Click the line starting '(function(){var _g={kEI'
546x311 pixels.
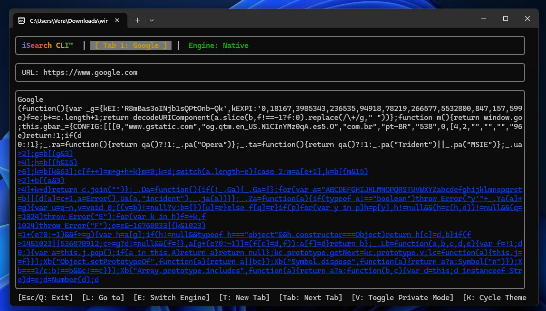click(270, 109)
